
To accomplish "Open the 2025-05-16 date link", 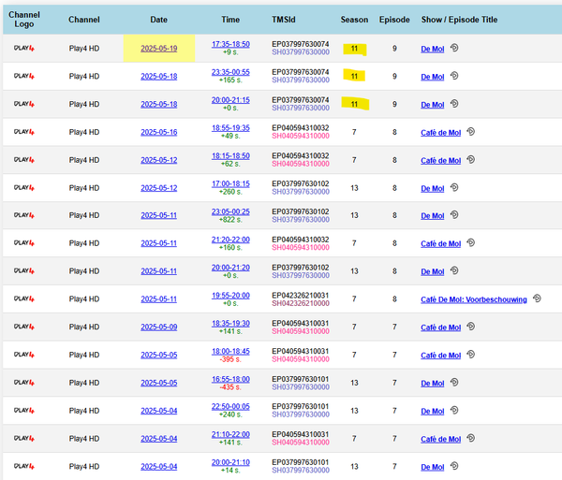I will tap(158, 133).
